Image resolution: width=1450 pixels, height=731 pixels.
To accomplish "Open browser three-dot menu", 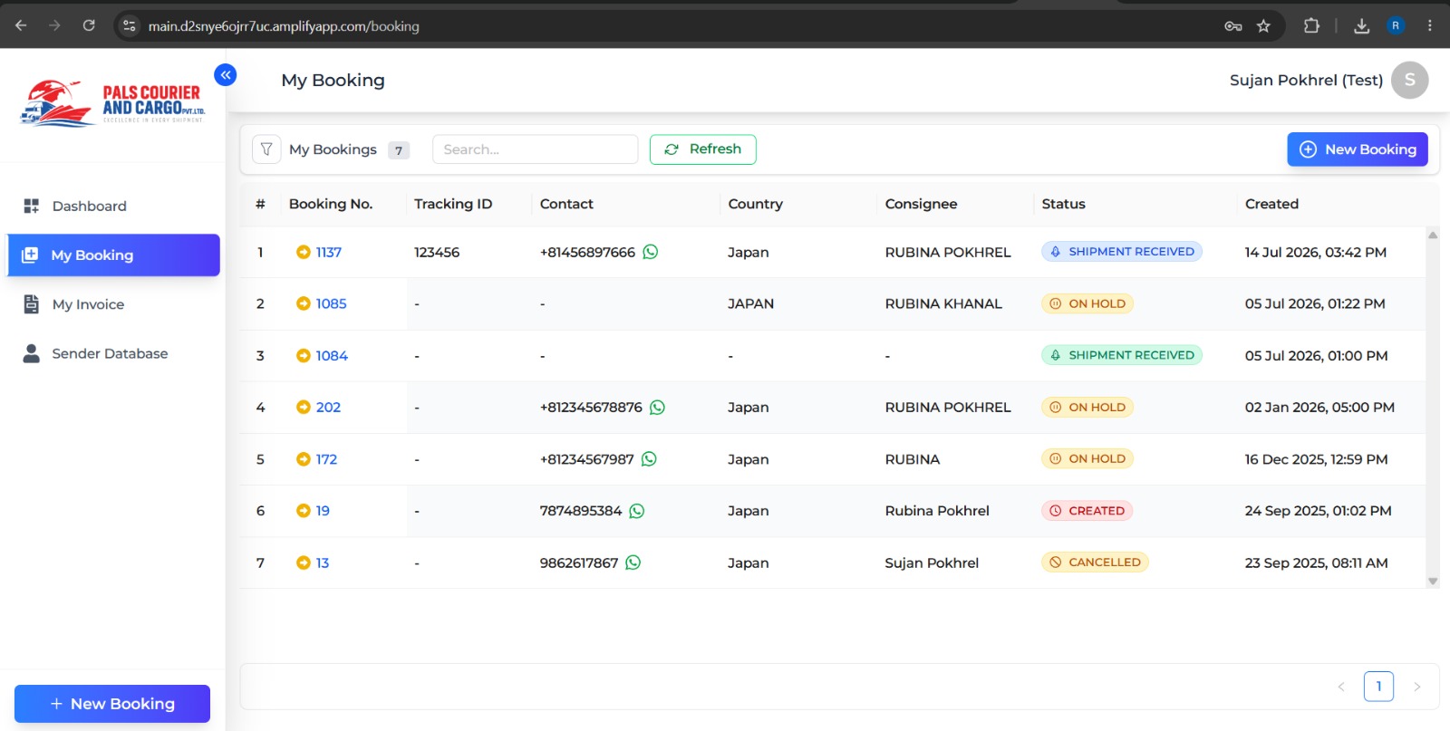I will pyautogui.click(x=1430, y=25).
